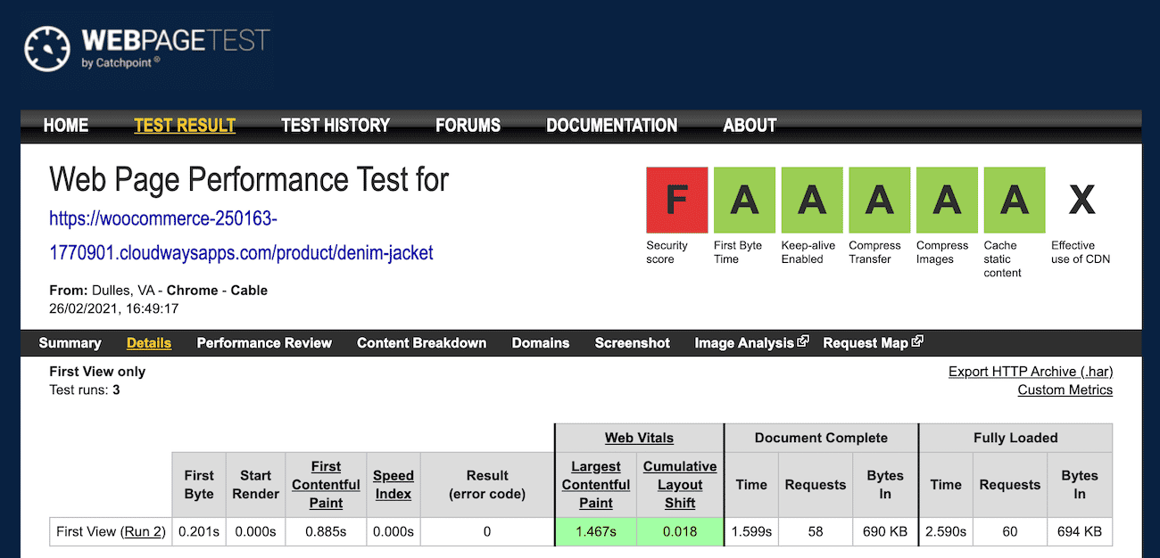Open the Image Analysis tab

pyautogui.click(x=744, y=343)
